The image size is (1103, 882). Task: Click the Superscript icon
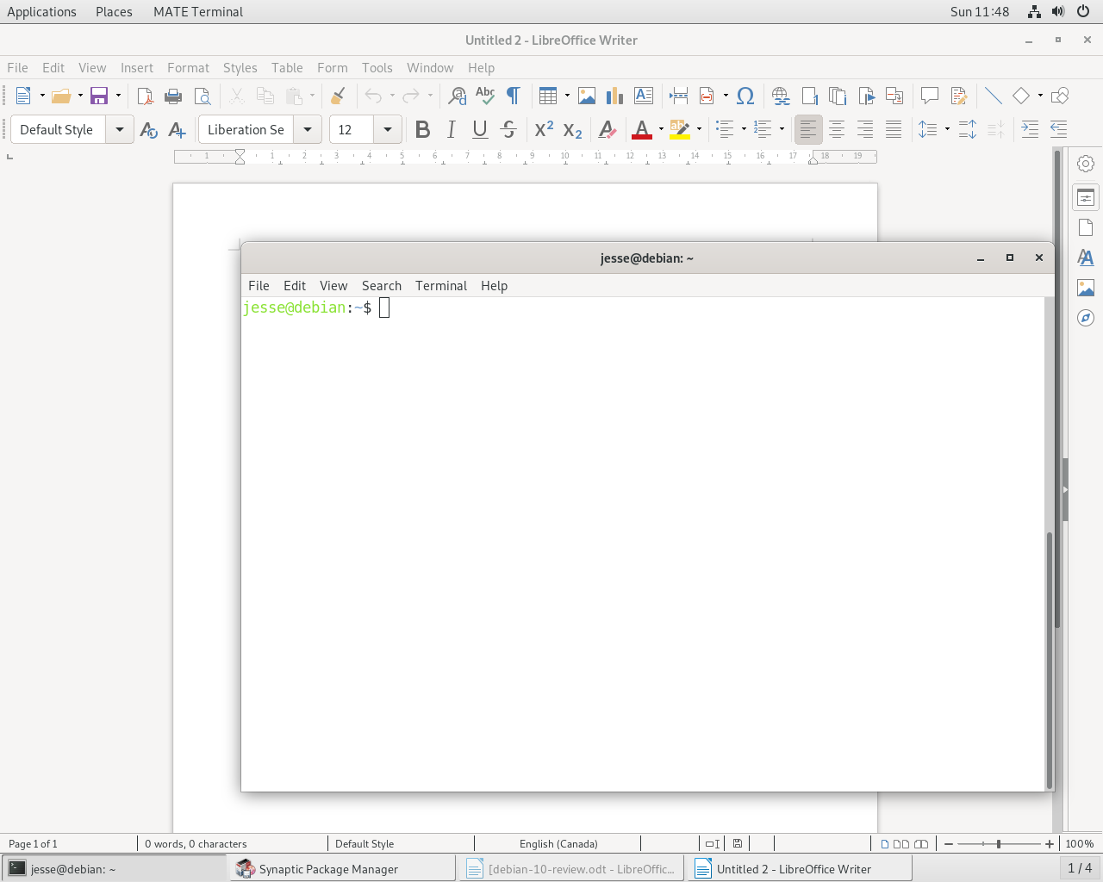pyautogui.click(x=545, y=129)
